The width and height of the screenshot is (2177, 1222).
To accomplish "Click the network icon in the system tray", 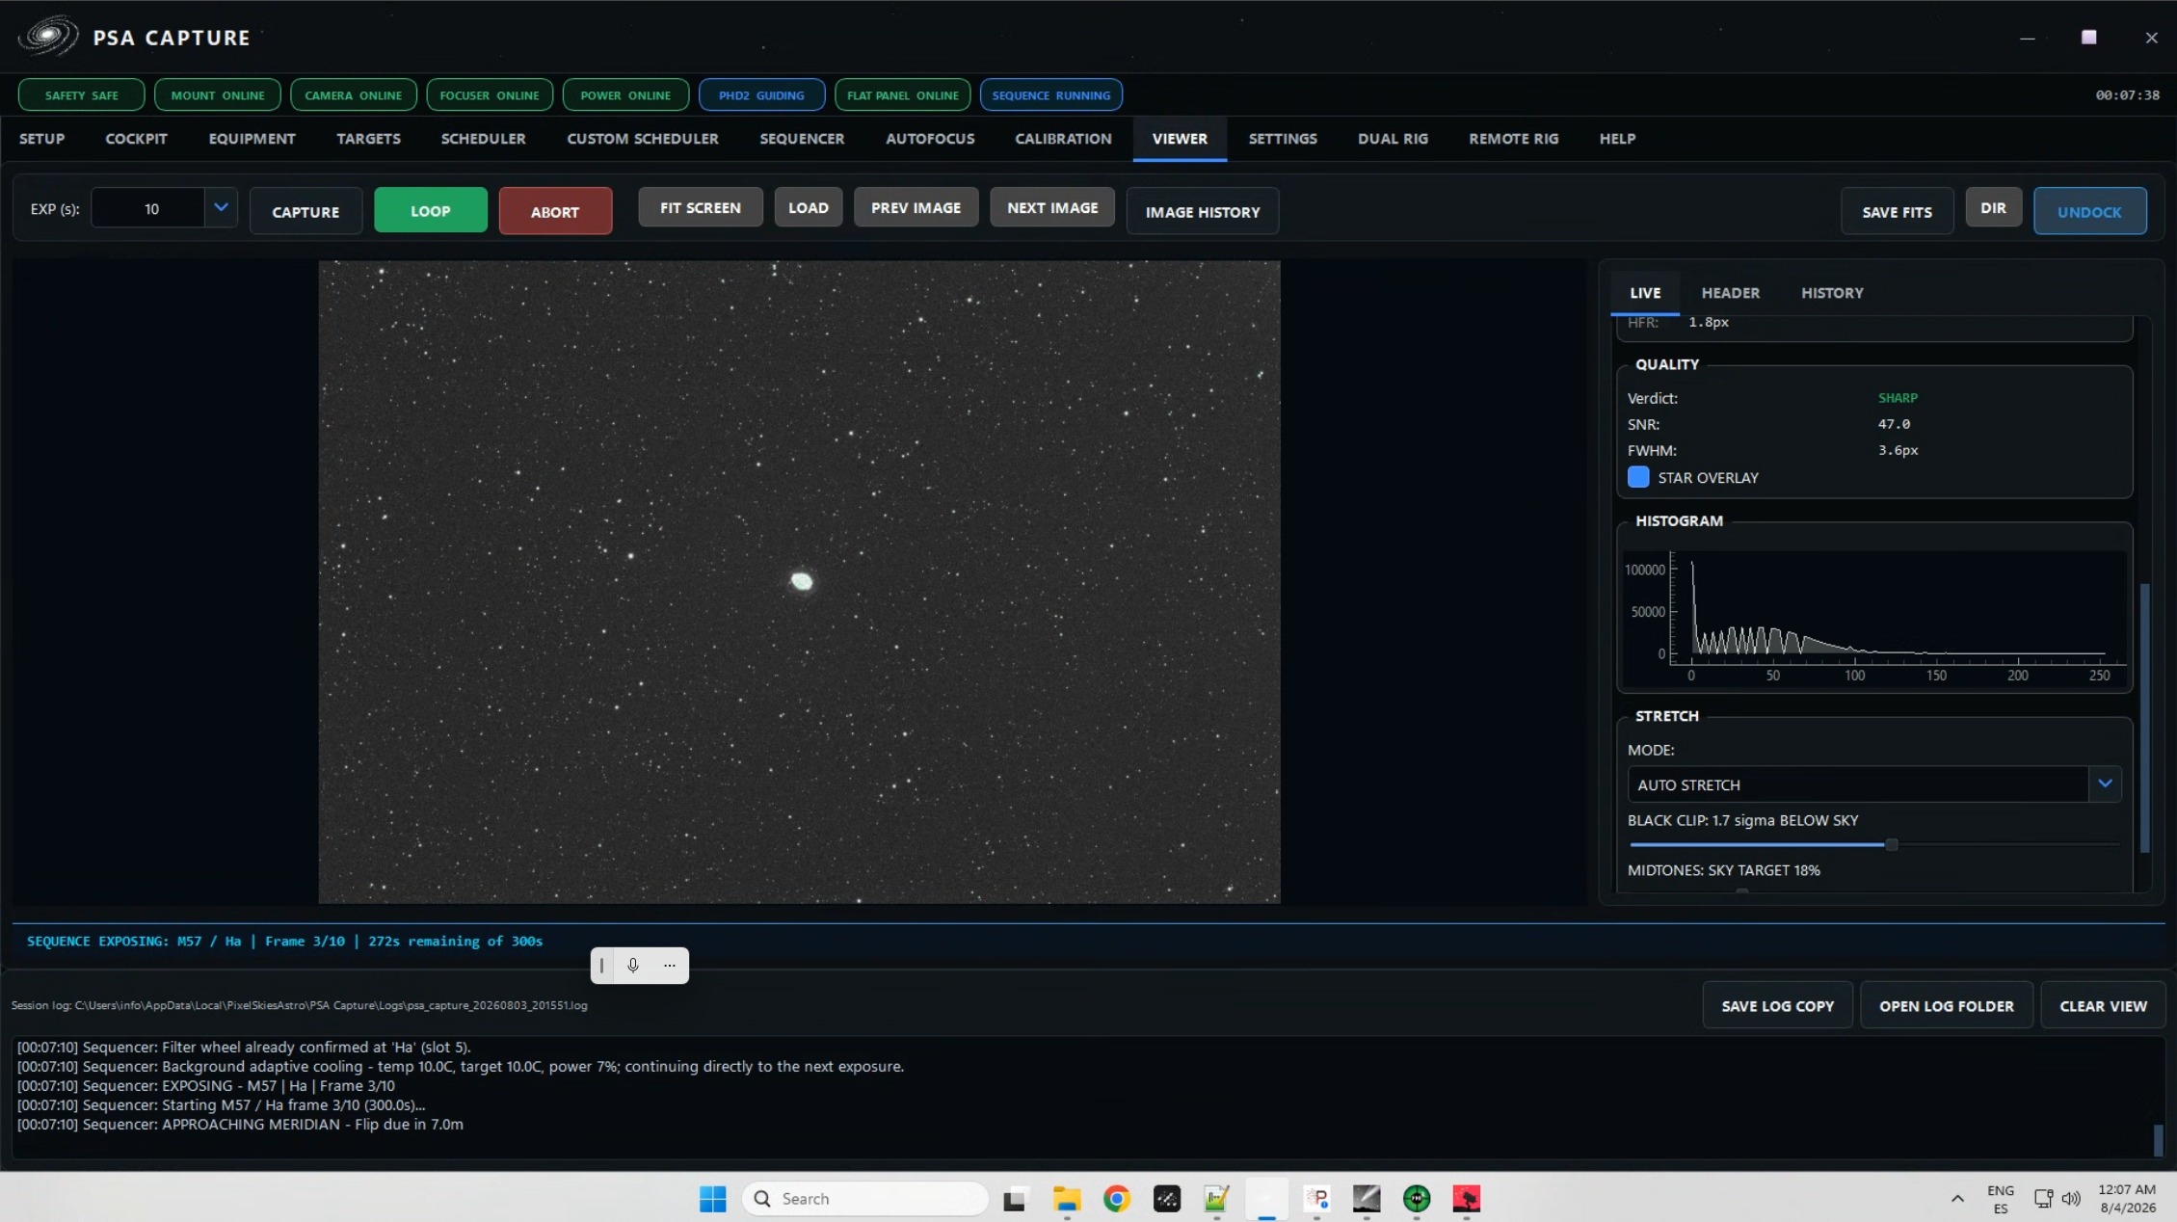I will [x=2043, y=1199].
